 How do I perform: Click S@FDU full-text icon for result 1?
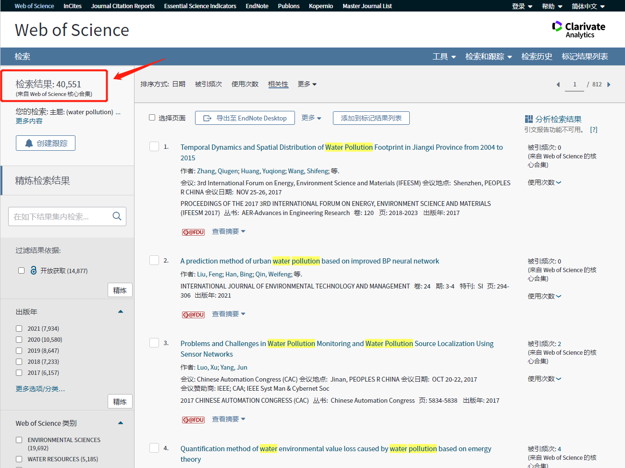coord(193,232)
